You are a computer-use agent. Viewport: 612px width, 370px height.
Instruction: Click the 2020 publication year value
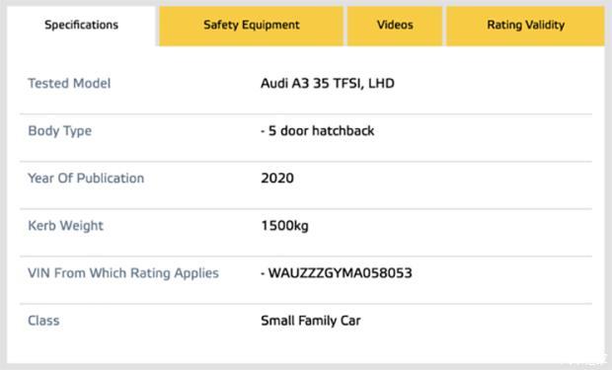[x=277, y=178]
